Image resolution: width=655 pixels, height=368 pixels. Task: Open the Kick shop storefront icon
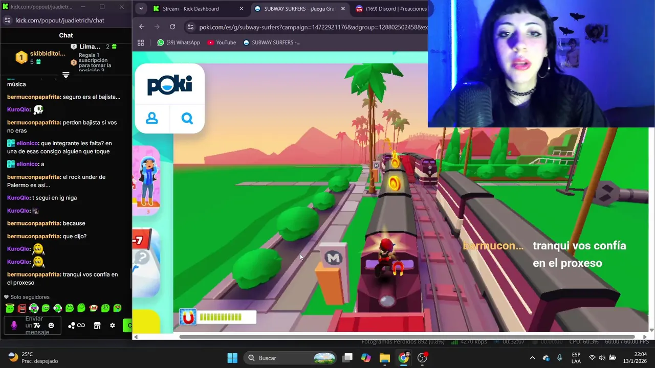pos(97,325)
